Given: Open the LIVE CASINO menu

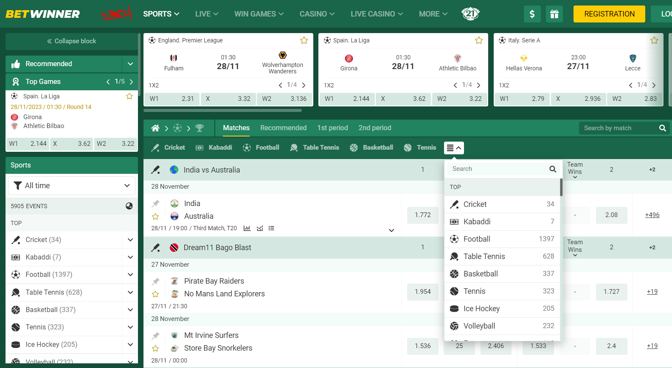Looking at the screenshot, I should pos(377,14).
